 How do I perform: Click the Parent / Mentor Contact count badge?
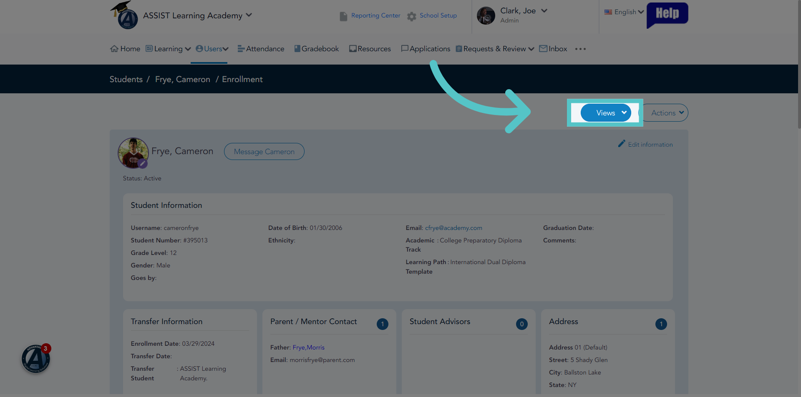tap(383, 324)
